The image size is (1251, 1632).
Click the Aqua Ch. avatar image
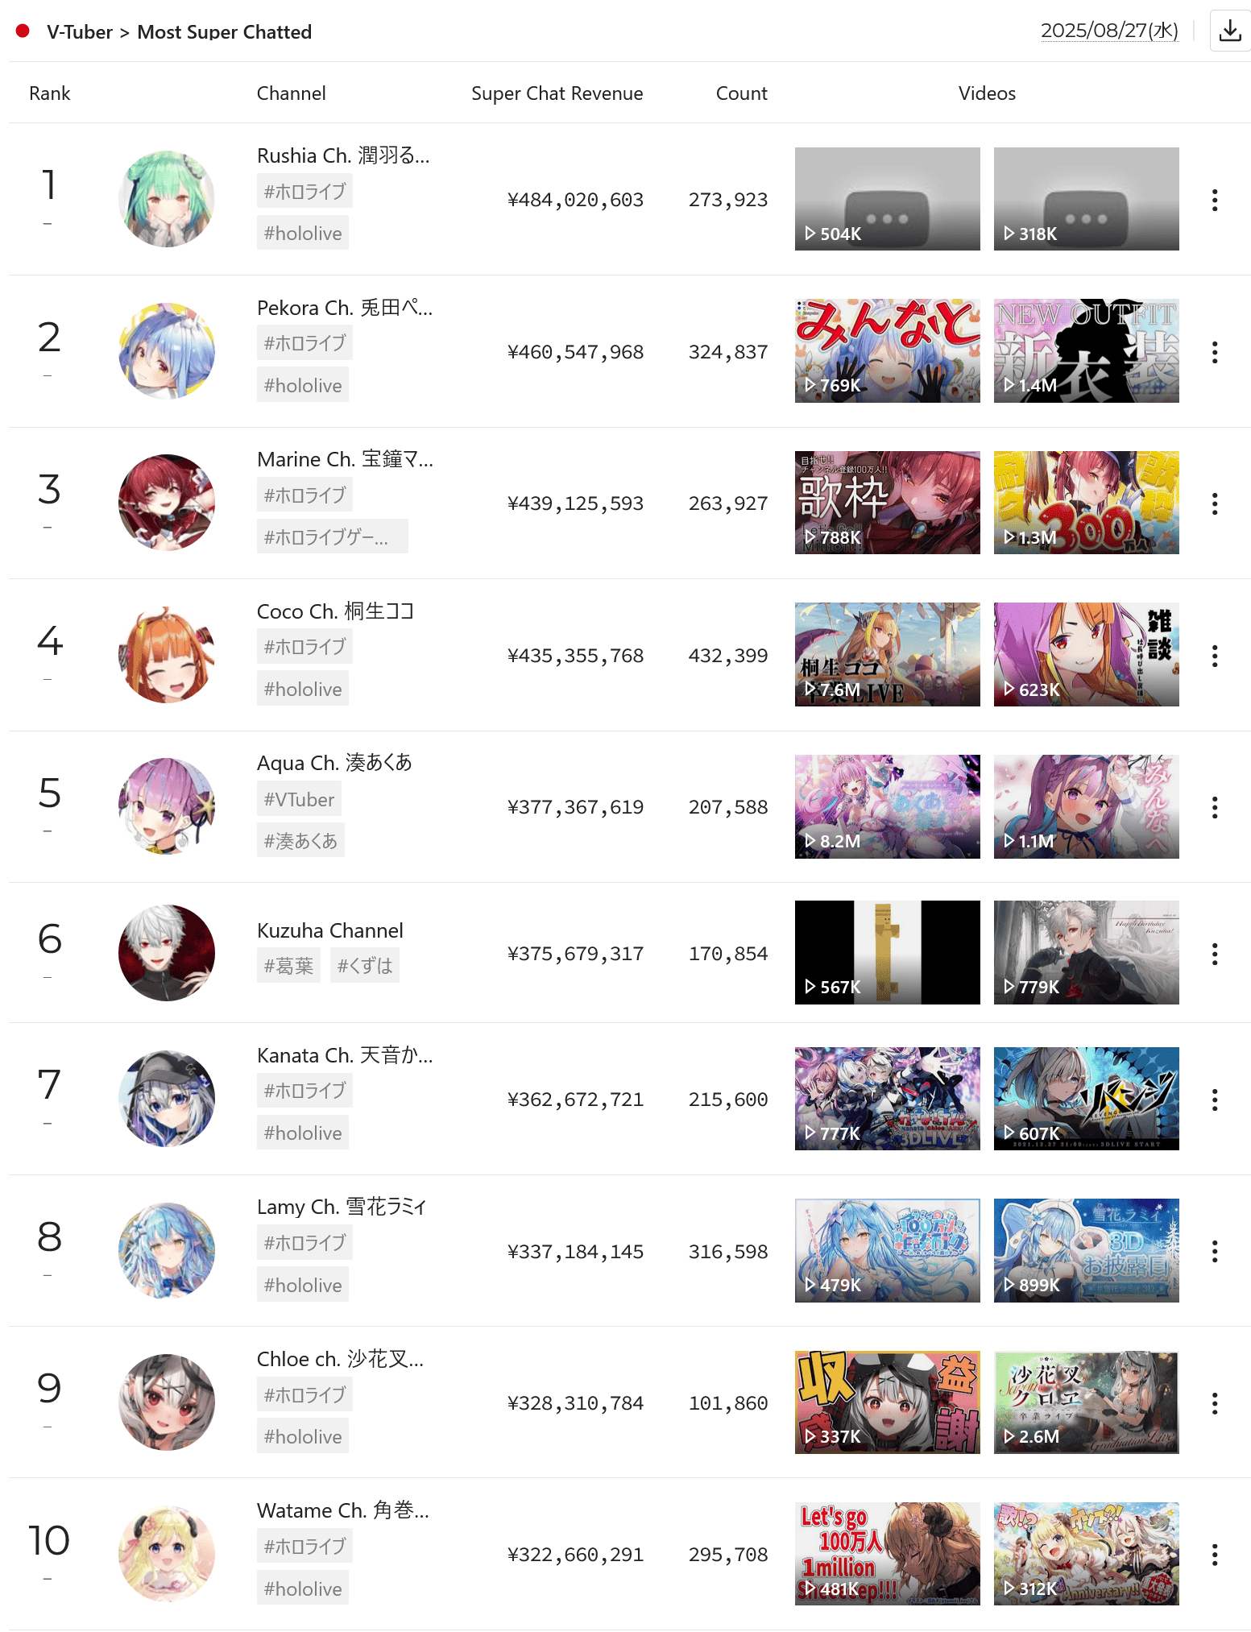point(167,806)
